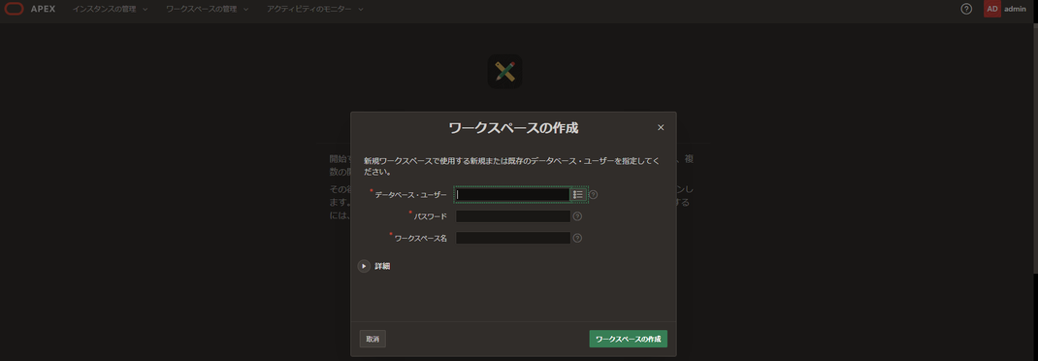
Task: Focus the パスワード input field
Action: click(513, 216)
